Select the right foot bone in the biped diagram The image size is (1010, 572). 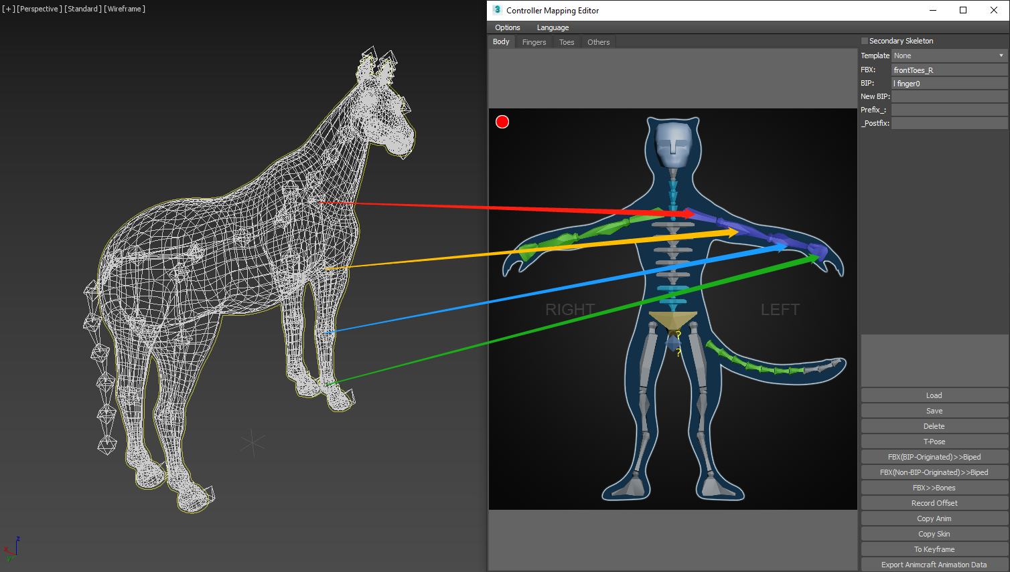pos(627,488)
